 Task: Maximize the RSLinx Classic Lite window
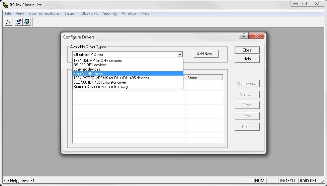tap(305, 4)
